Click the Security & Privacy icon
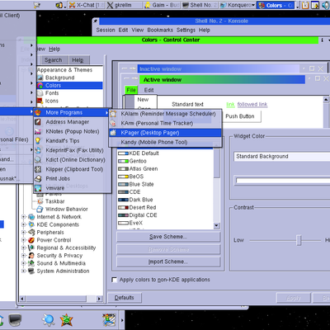Screen dimensions: 330x330 [x=31, y=256]
